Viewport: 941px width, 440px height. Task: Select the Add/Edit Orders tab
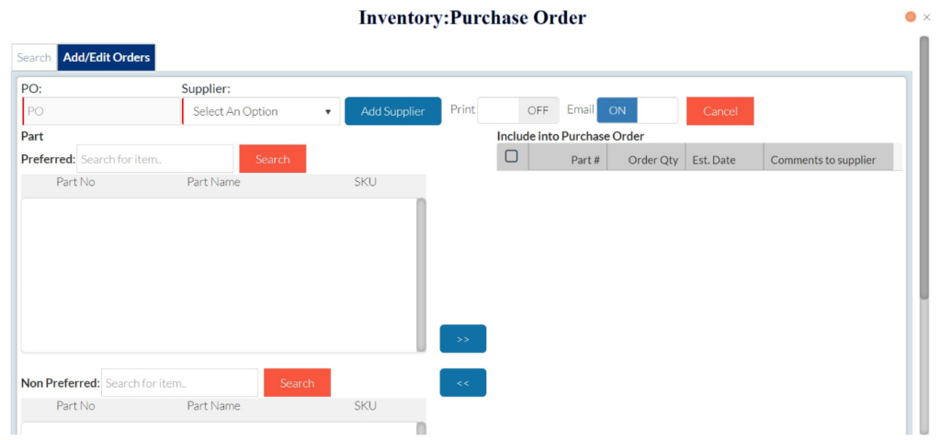(x=107, y=58)
